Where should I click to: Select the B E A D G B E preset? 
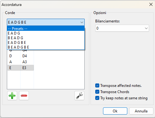(x=46, y=47)
